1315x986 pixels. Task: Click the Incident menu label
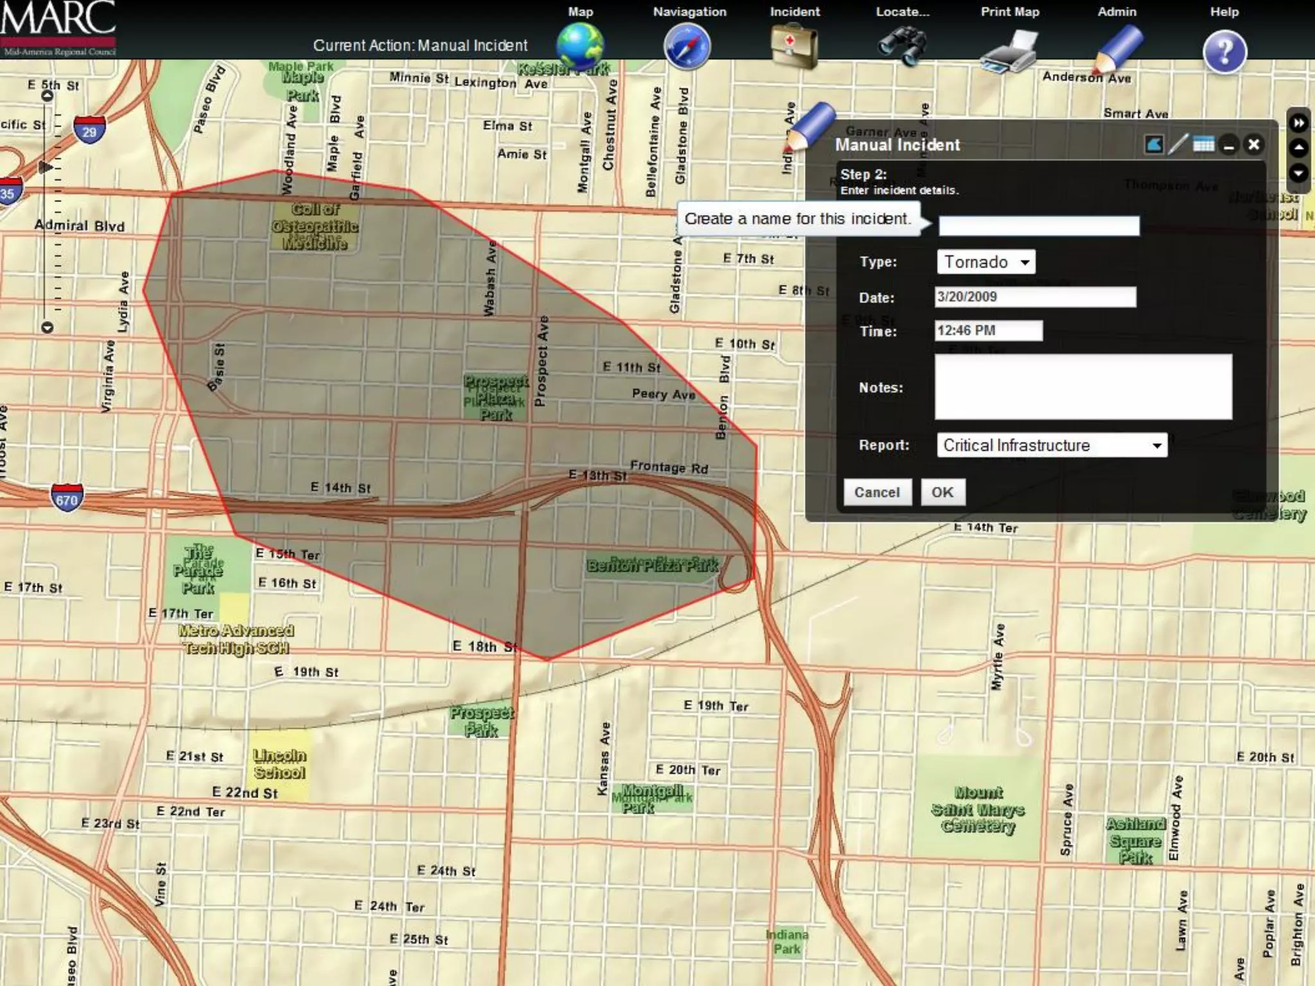[x=795, y=12]
